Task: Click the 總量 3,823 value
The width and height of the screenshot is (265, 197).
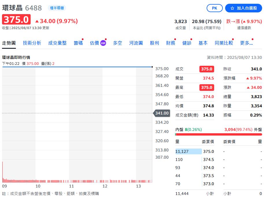Action: pyautogui.click(x=256, y=97)
